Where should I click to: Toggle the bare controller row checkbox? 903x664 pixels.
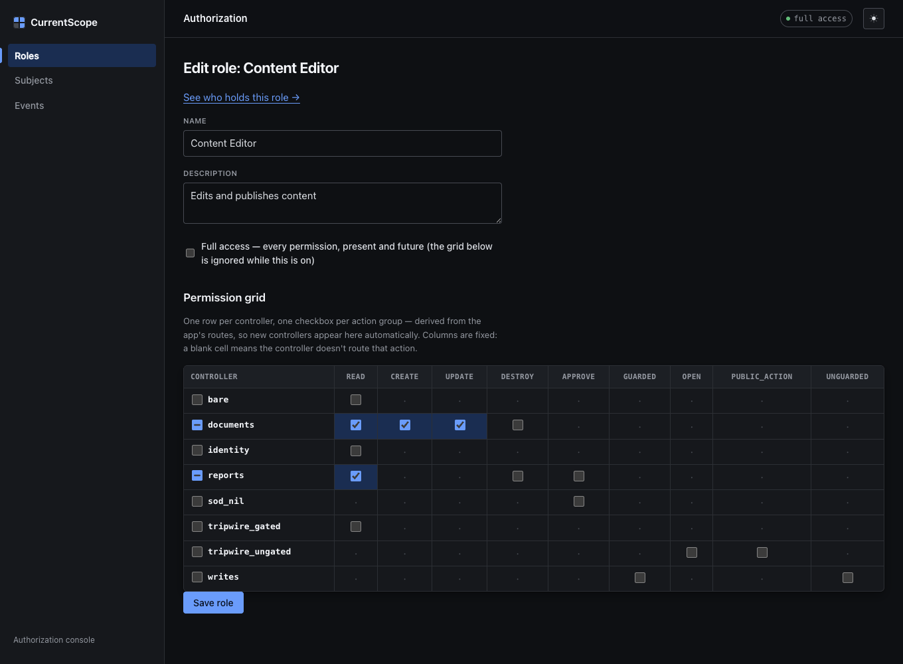coord(197,400)
